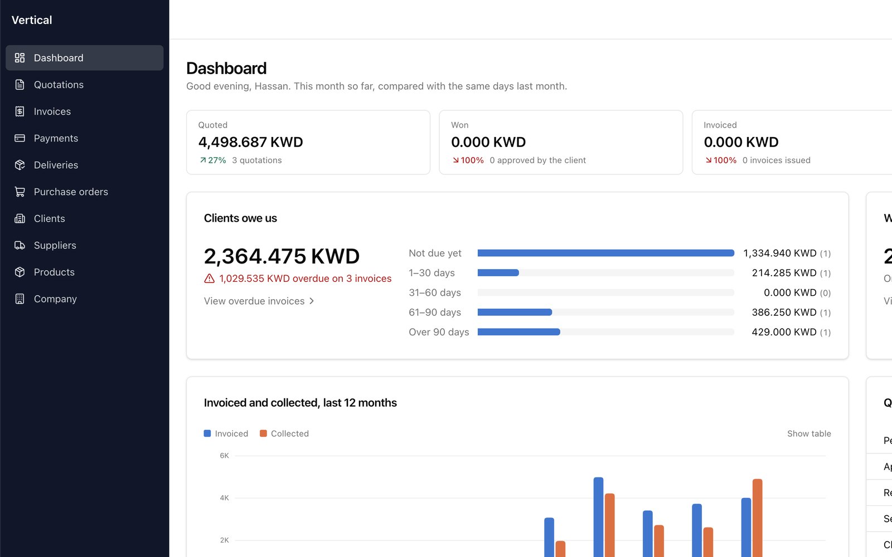Image resolution: width=892 pixels, height=557 pixels.
Task: Click the '3 quotations' text
Action: click(257, 160)
